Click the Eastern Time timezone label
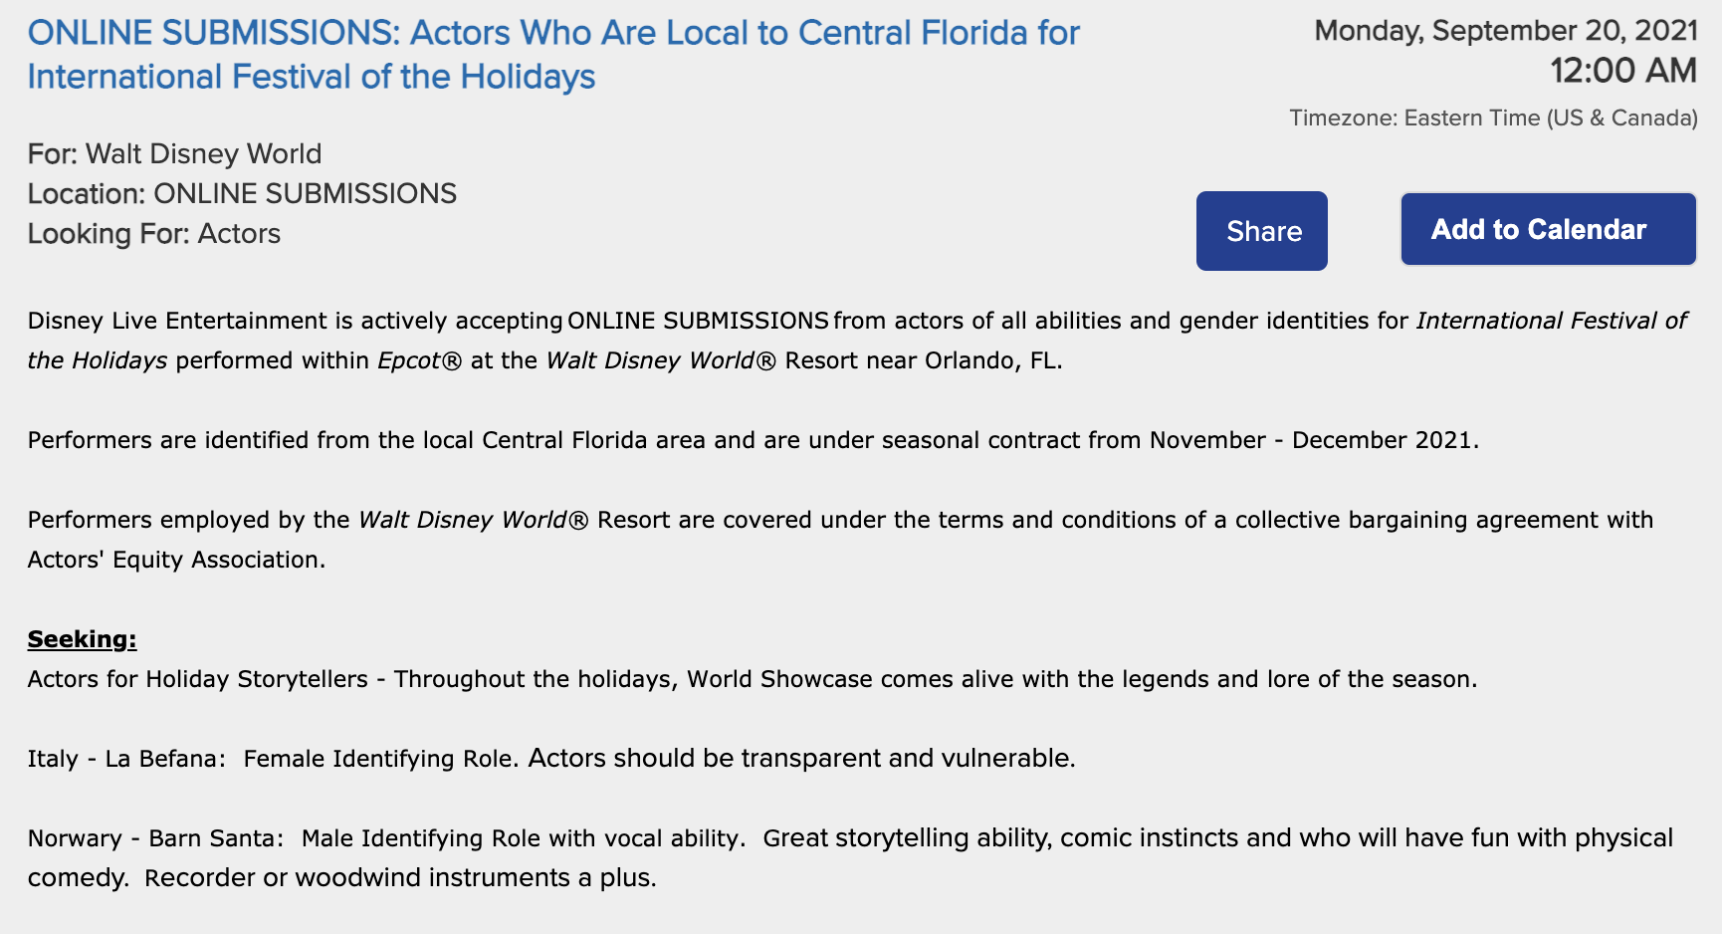 pos(1493,118)
